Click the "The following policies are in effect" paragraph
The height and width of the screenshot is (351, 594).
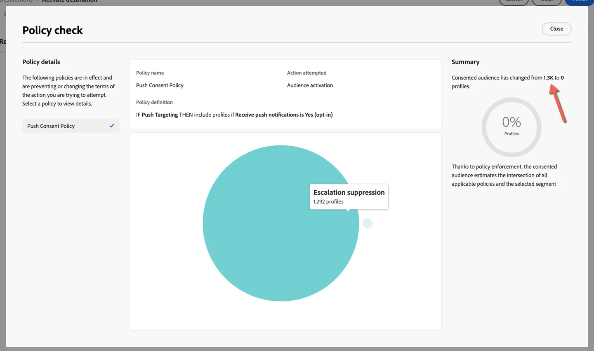(68, 91)
